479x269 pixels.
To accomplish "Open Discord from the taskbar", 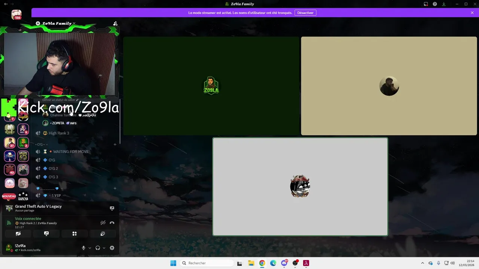I will [x=284, y=263].
